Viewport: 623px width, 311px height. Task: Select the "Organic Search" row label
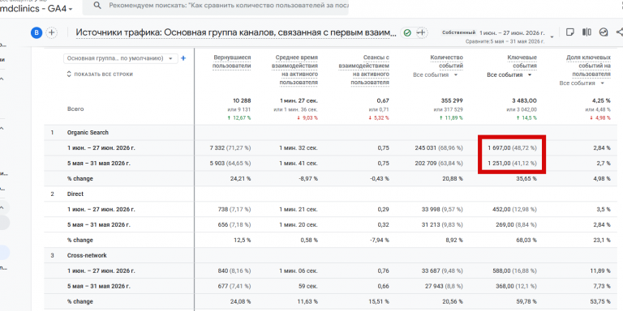click(88, 133)
